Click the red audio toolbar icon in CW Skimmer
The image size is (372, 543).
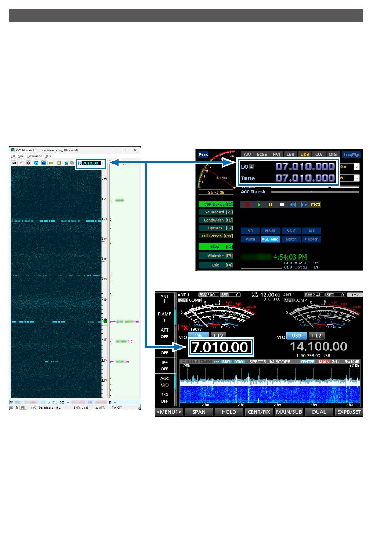coord(29,163)
